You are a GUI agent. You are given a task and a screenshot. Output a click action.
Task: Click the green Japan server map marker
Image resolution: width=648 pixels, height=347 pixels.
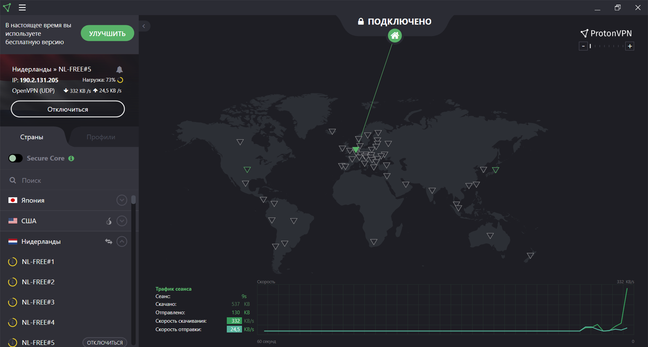(x=495, y=170)
